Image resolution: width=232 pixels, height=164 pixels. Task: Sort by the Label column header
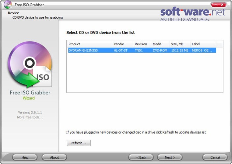tap(203, 44)
